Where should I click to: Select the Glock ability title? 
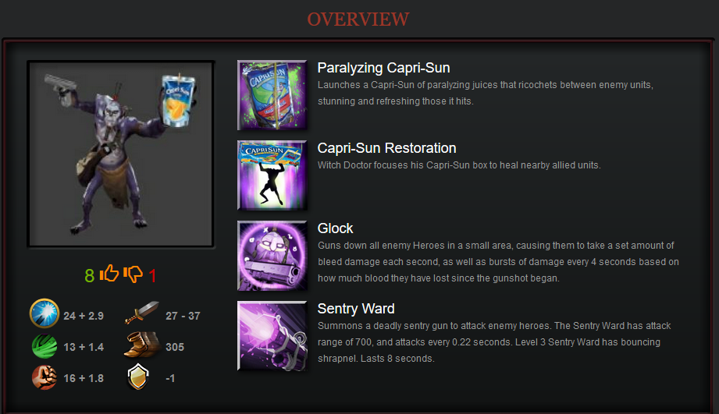tap(335, 228)
